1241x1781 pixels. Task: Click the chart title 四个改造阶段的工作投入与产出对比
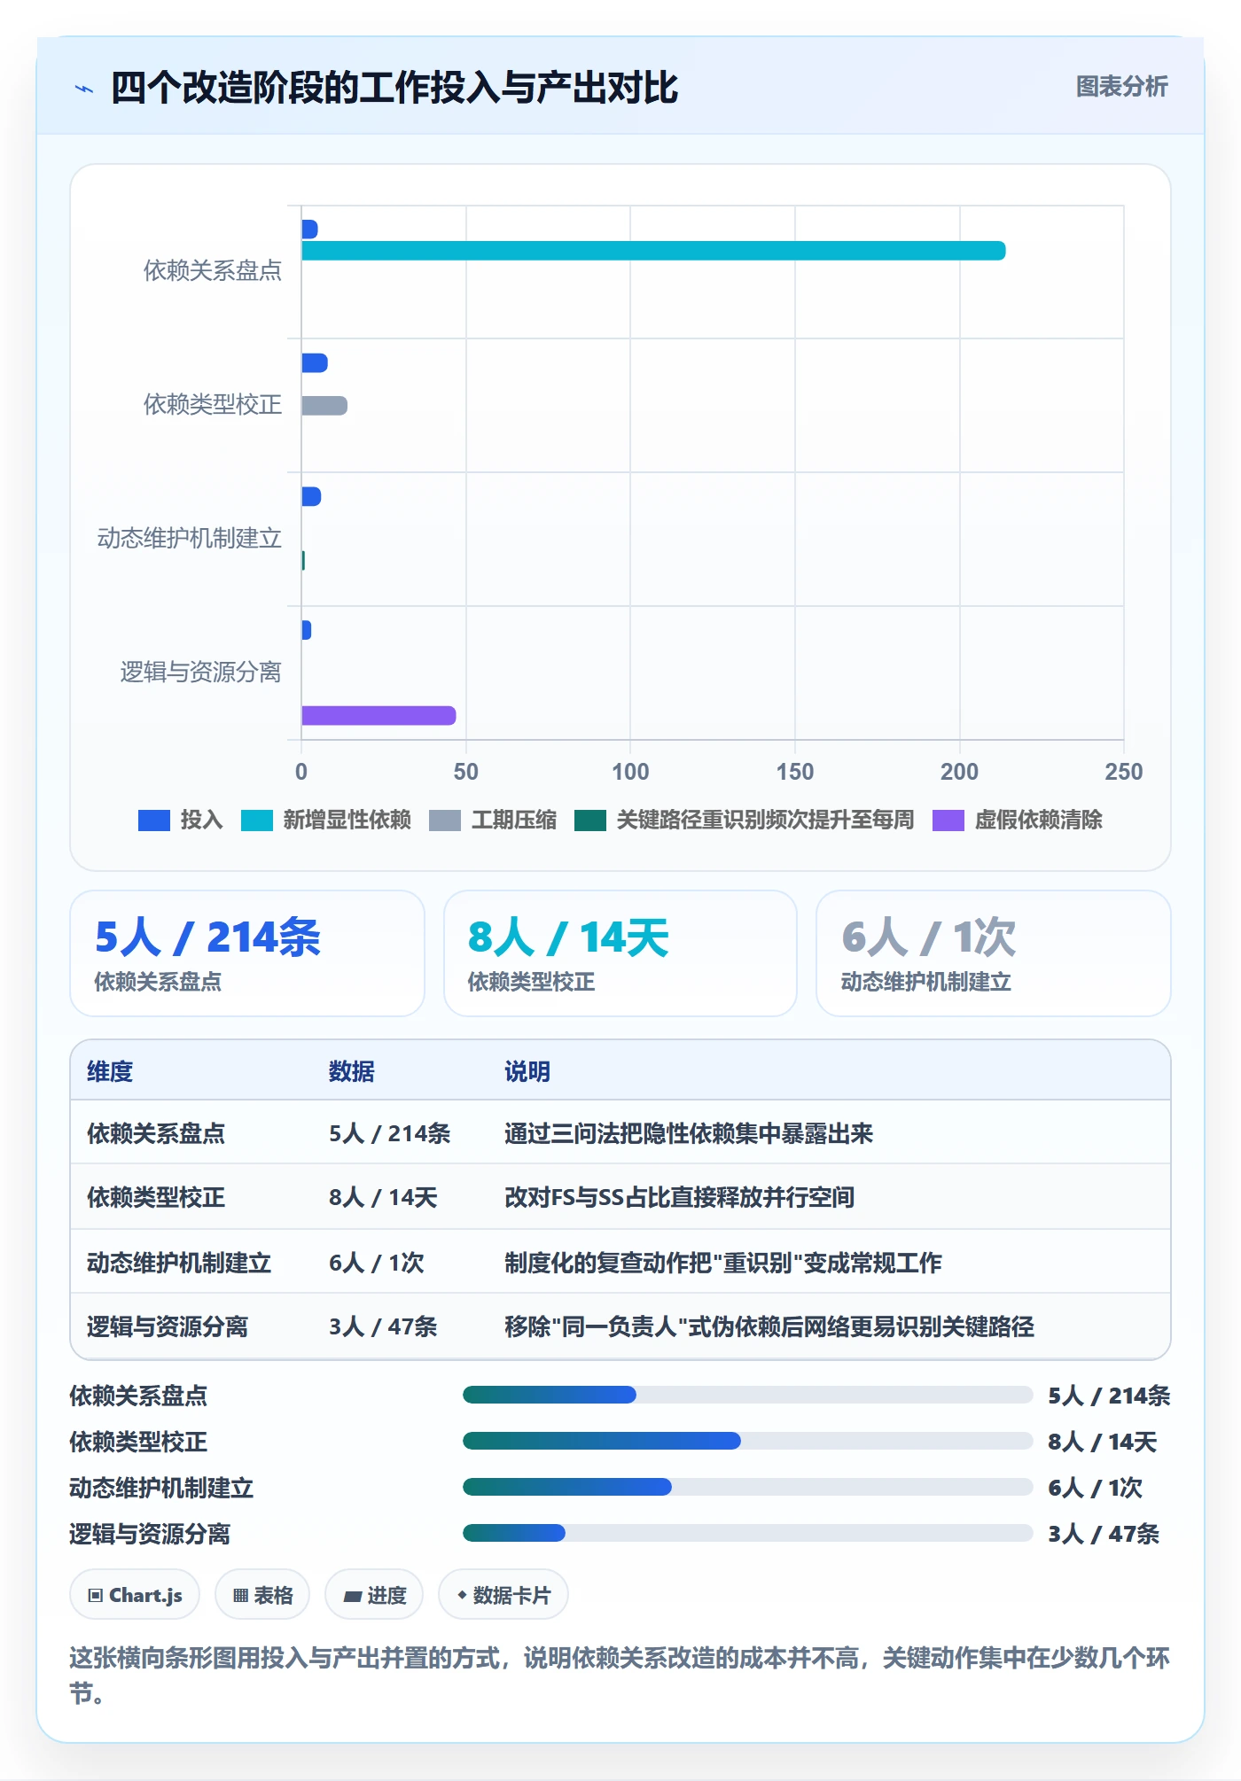pos(394,88)
